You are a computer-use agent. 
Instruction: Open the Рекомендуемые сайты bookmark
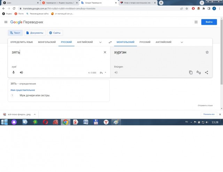point(37,14)
